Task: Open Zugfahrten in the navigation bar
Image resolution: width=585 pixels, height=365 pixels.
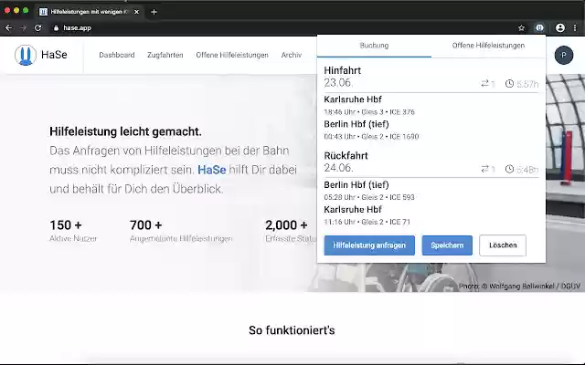Action: pos(165,55)
